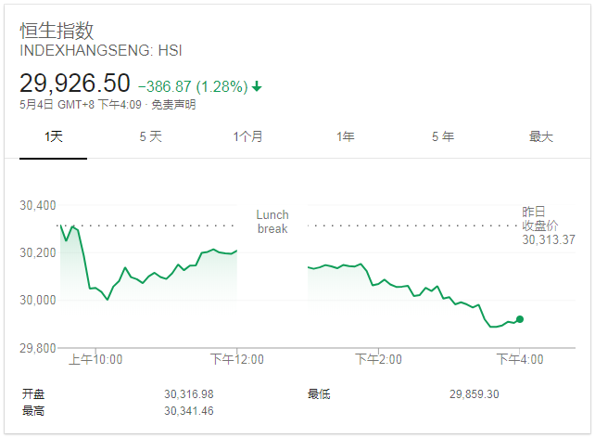Screen dimensions: 595x438
Task: Click the low value 29,859.30
Action: (475, 394)
